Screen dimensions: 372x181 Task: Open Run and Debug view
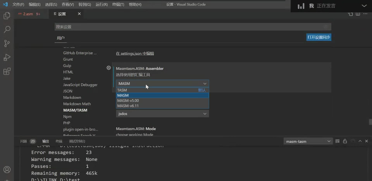point(7,57)
